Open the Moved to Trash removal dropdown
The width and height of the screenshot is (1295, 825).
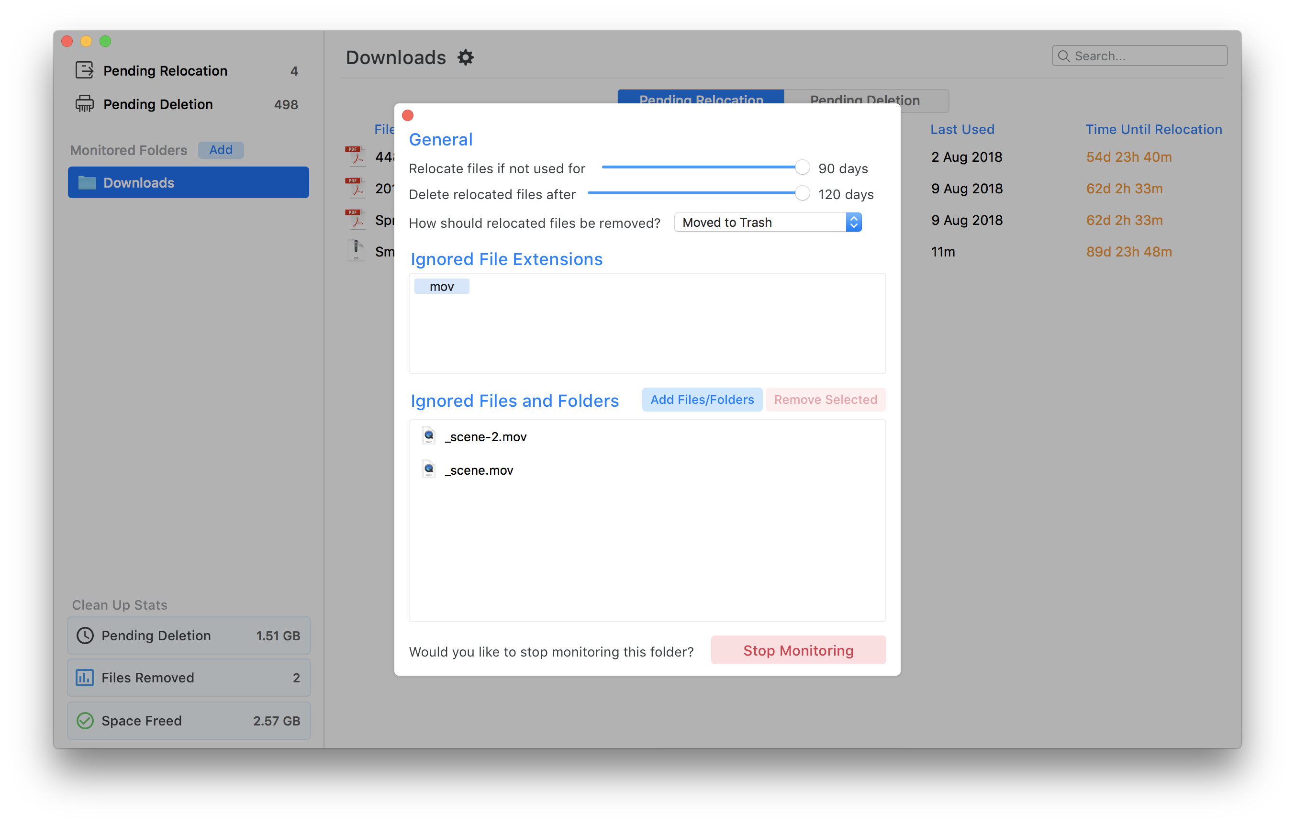768,222
